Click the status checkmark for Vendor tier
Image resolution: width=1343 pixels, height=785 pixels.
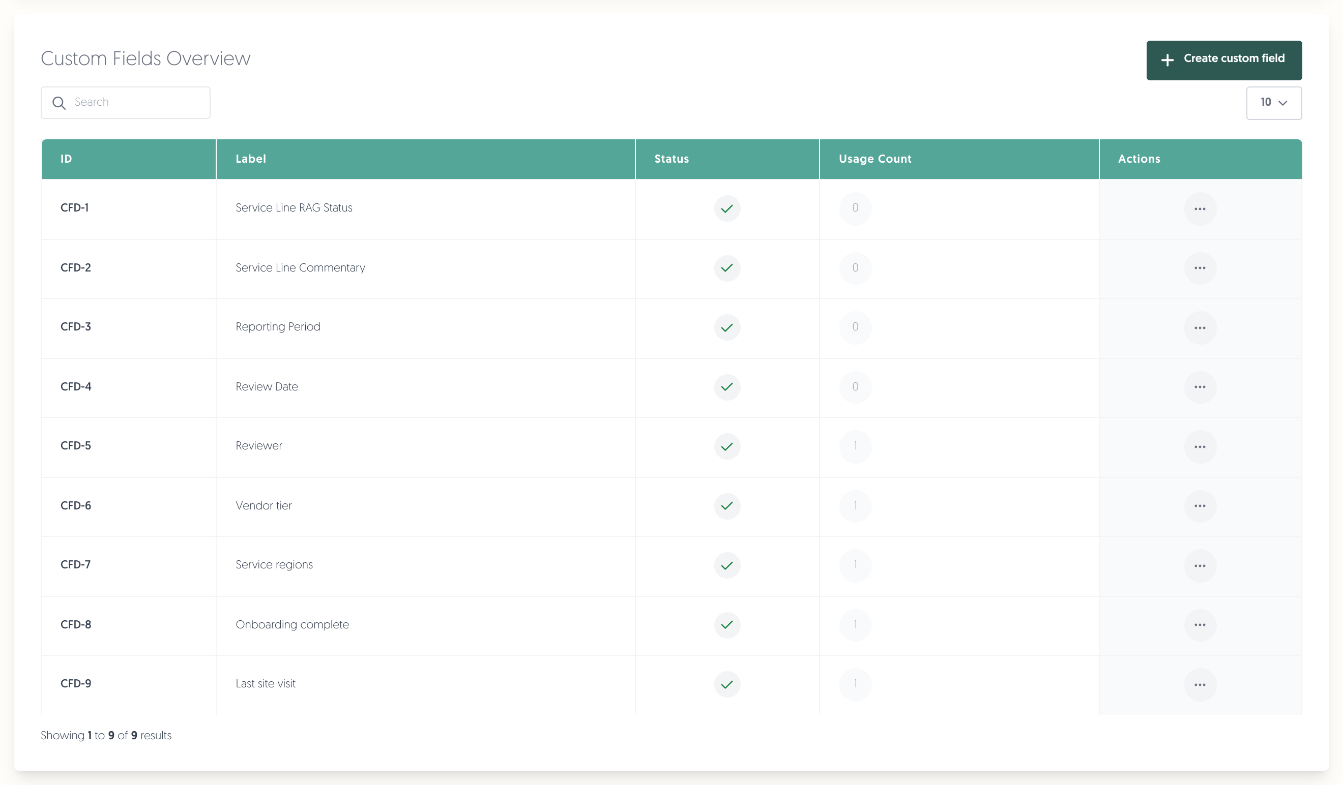[727, 505]
